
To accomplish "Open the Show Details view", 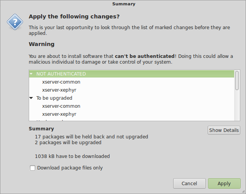I will [224, 130].
